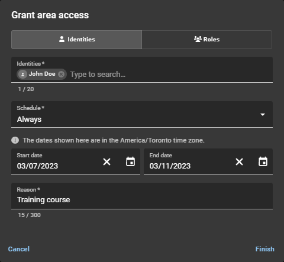Click the Roles group icon
The image size is (284, 262).
point(198,39)
